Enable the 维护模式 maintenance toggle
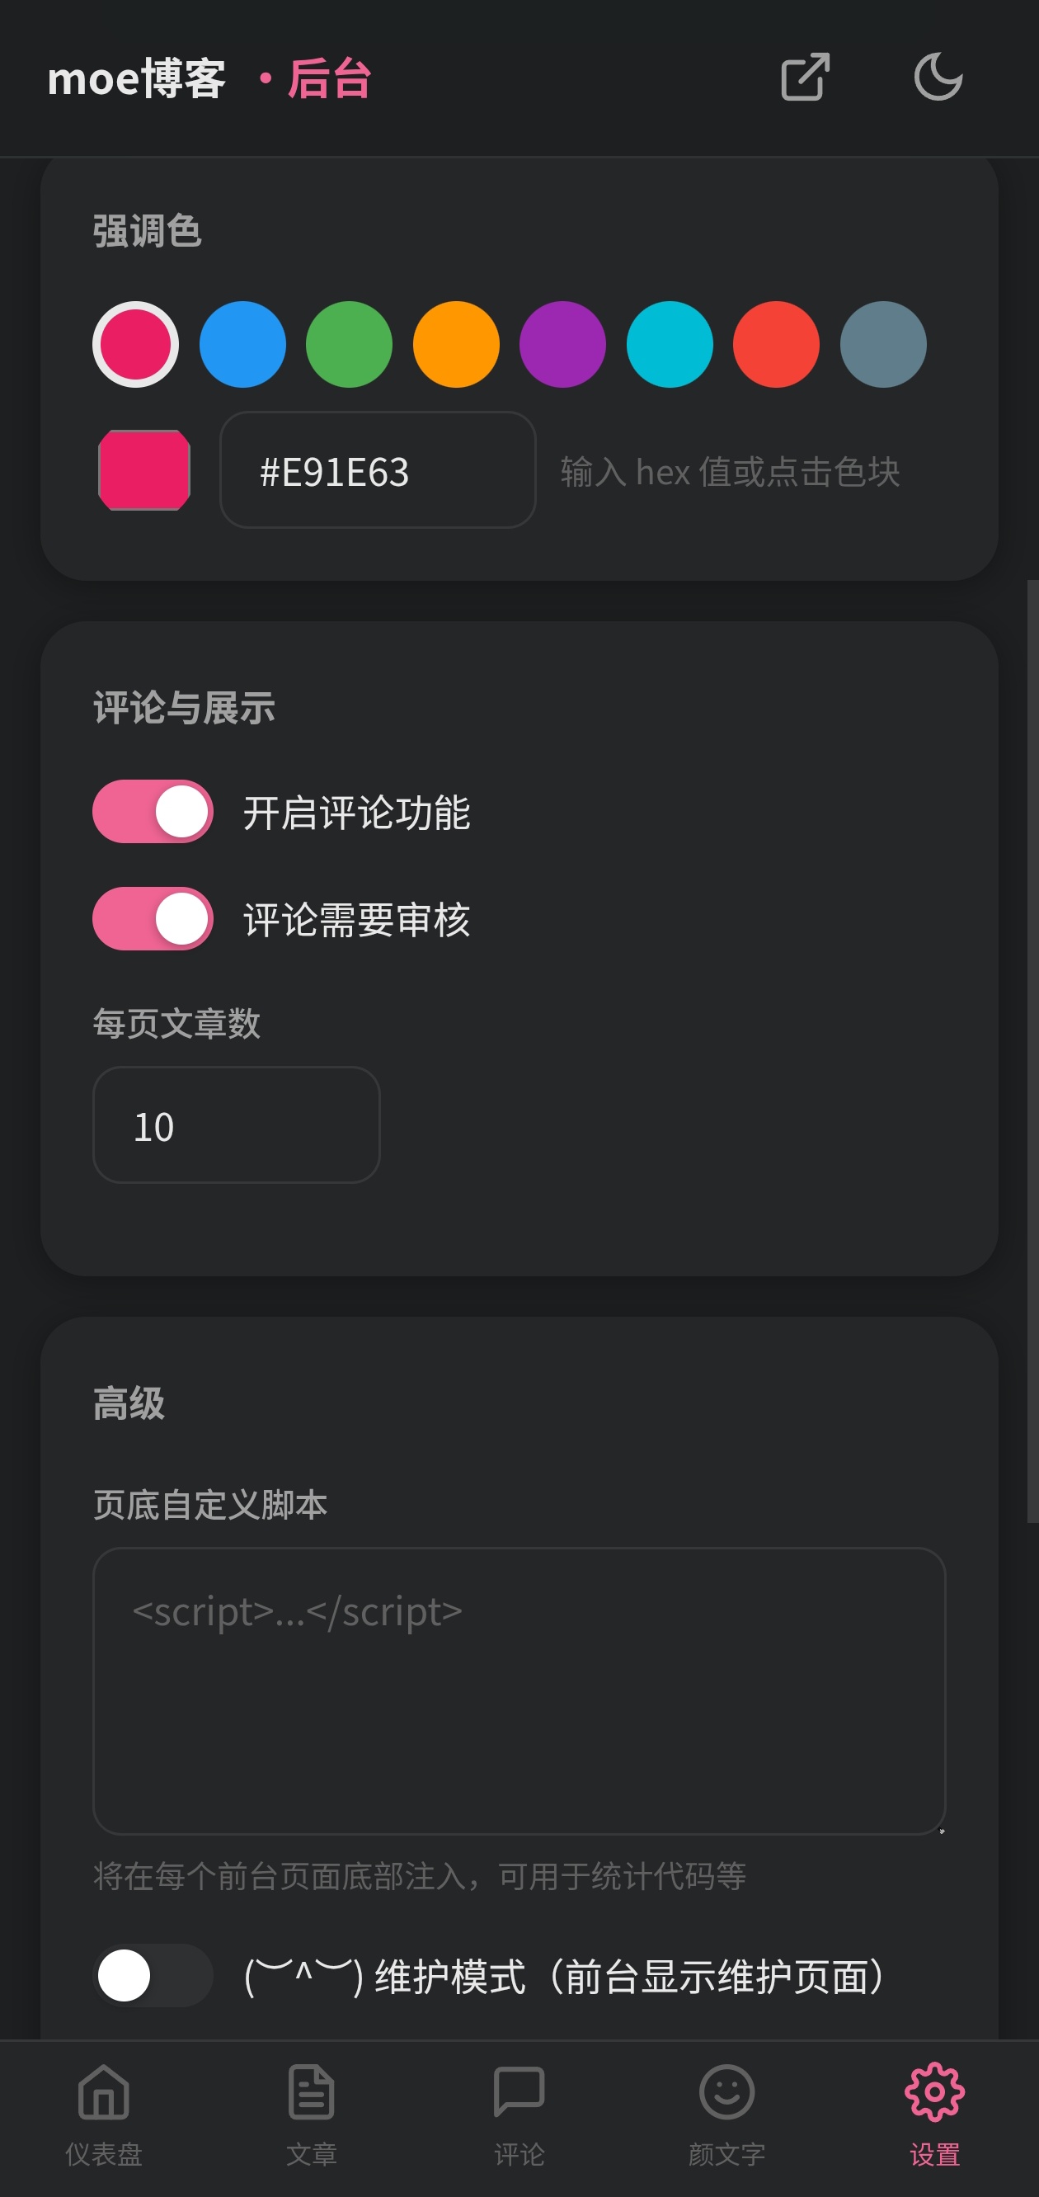Screen dimensions: 1039x2197 click(x=153, y=1975)
